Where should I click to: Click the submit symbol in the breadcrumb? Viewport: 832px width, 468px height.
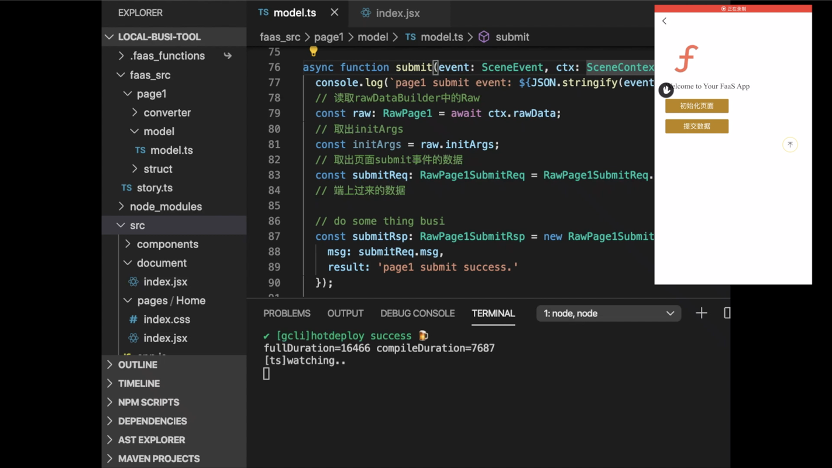512,37
